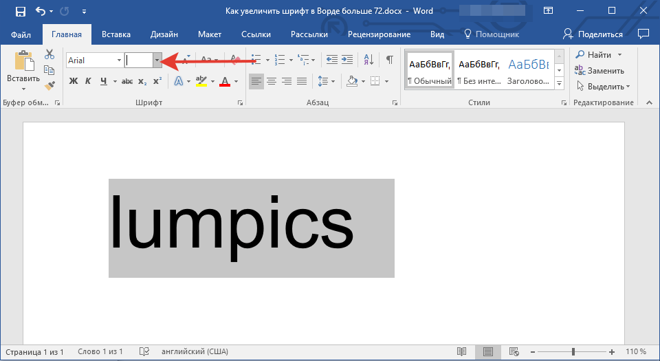
Task: Click the Cut scissors icon
Action: click(49, 55)
